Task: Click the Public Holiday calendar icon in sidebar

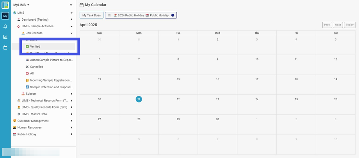Action: 15,135
